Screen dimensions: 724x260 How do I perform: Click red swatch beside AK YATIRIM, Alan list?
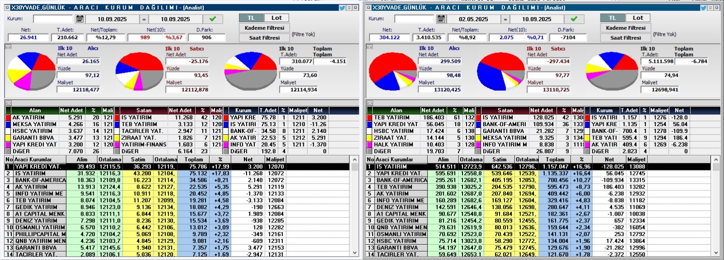(8, 118)
